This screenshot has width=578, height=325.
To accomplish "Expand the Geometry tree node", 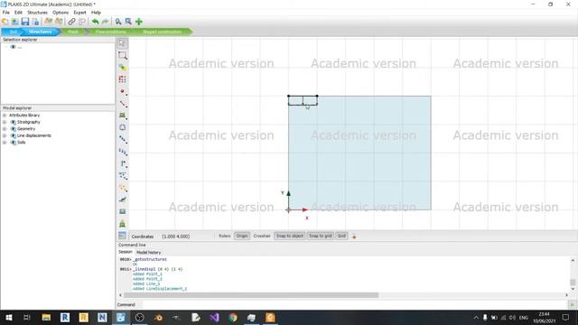I will [5, 129].
